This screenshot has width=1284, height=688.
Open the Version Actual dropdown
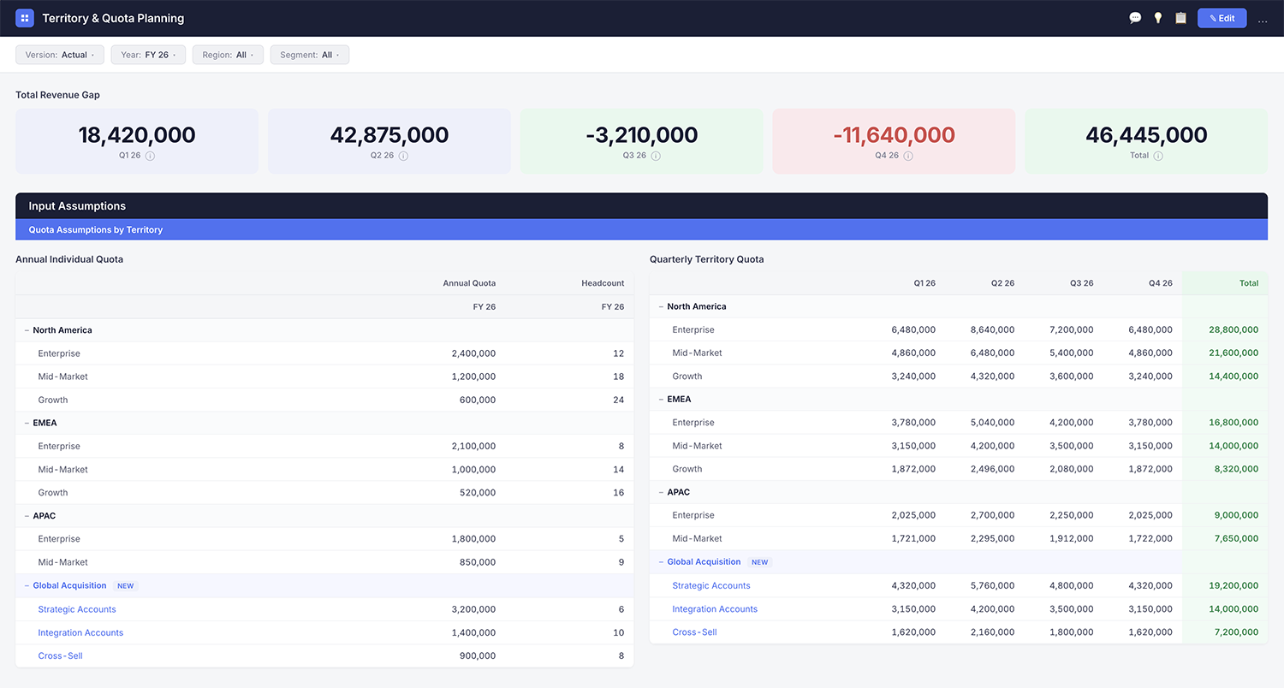pos(60,55)
